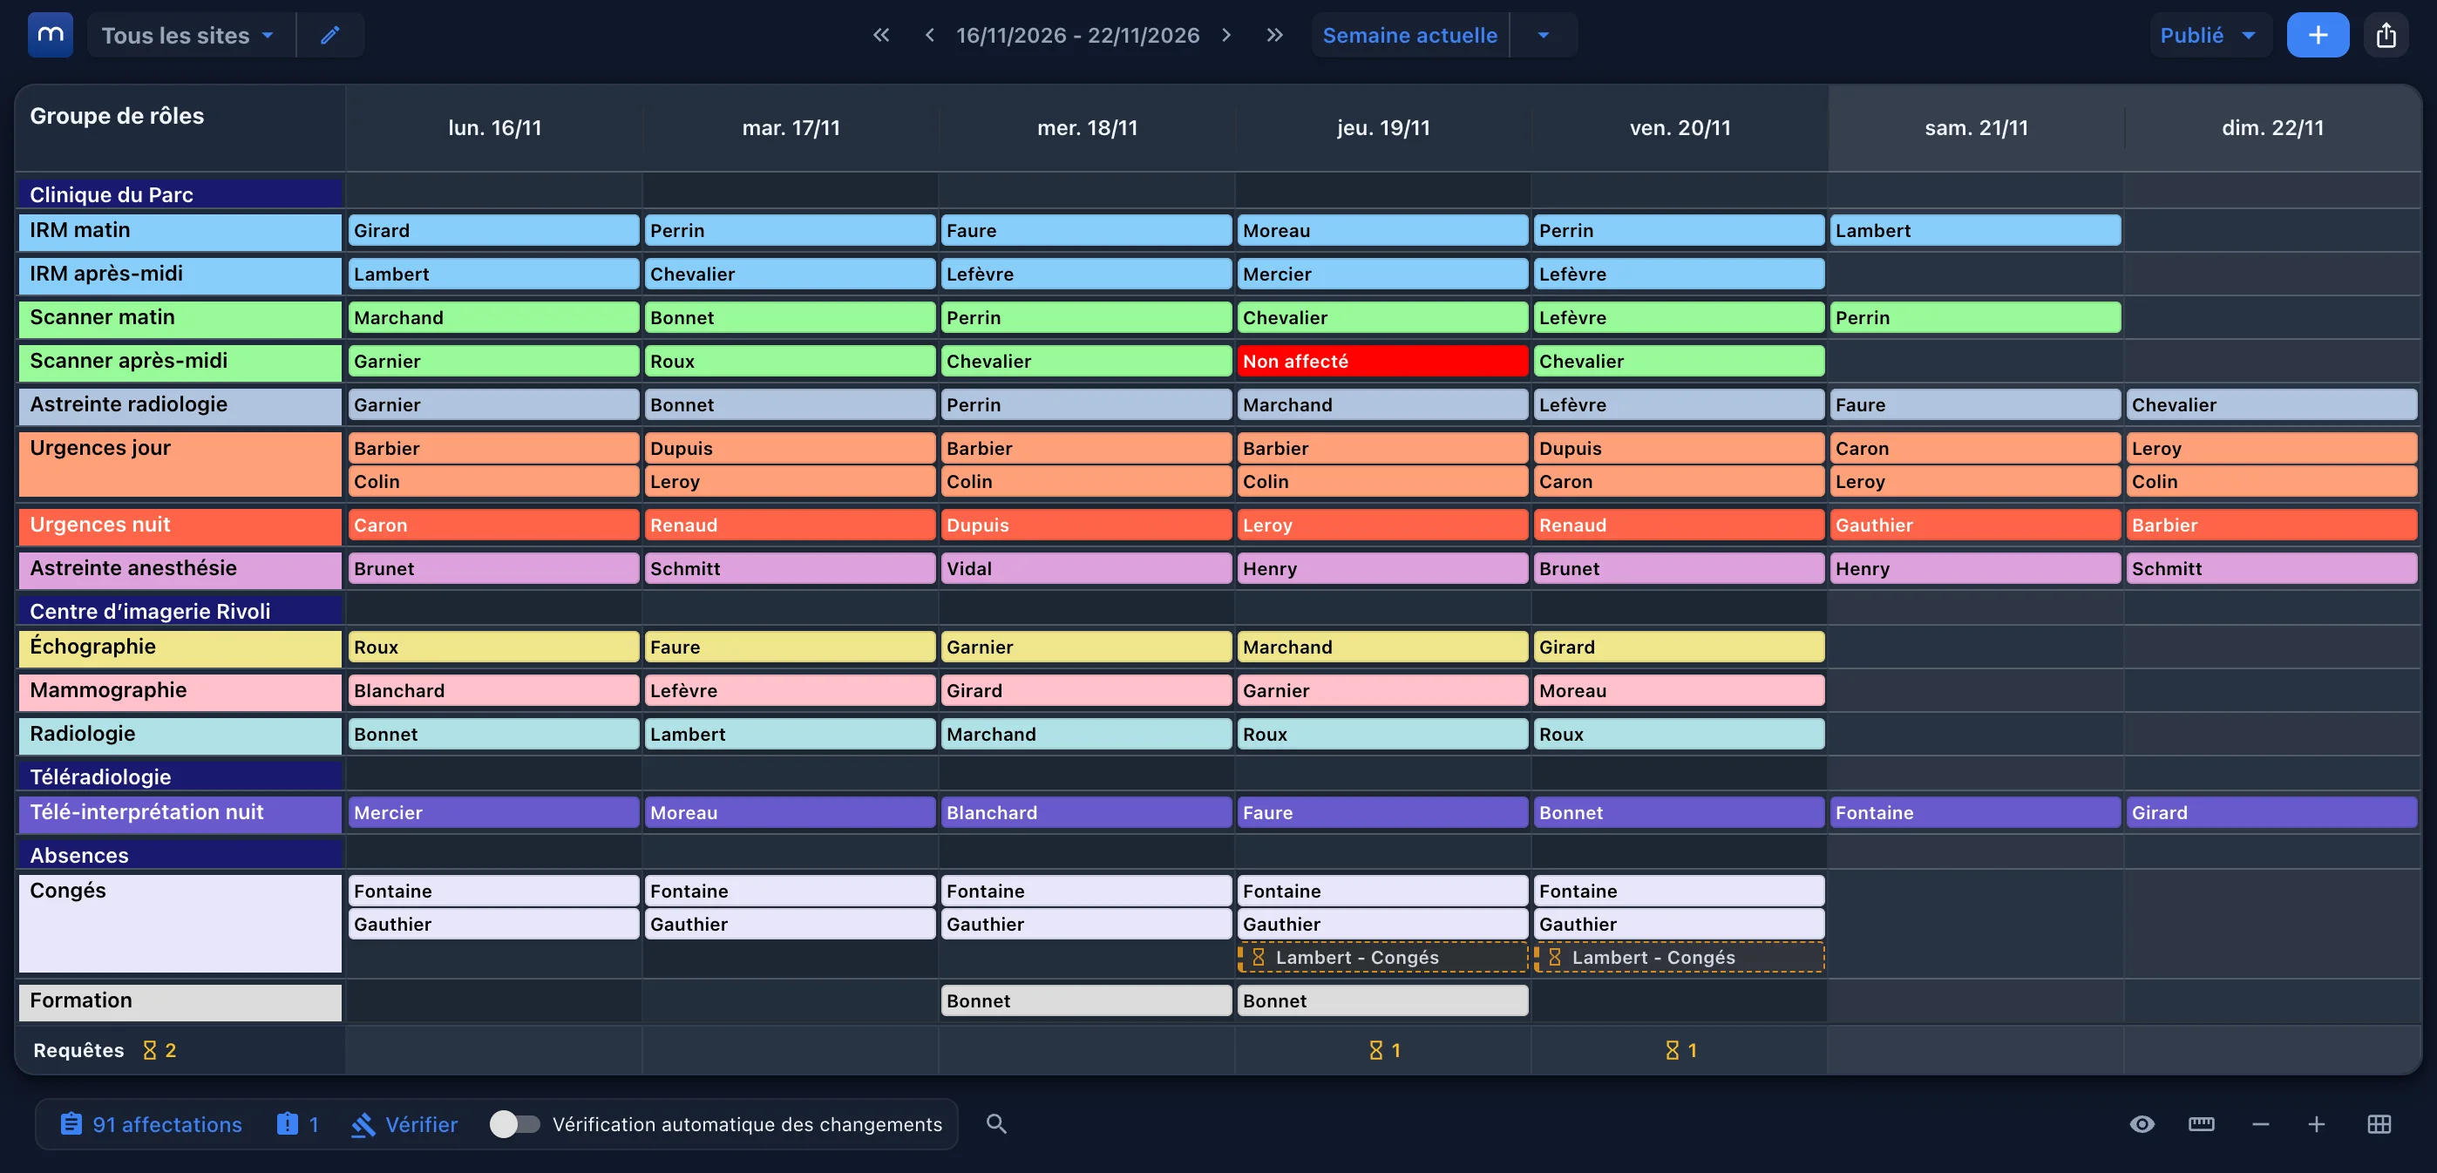Select Gauthier in Congés Monday
Viewport: 2437px width, 1173px height.
(x=492, y=923)
